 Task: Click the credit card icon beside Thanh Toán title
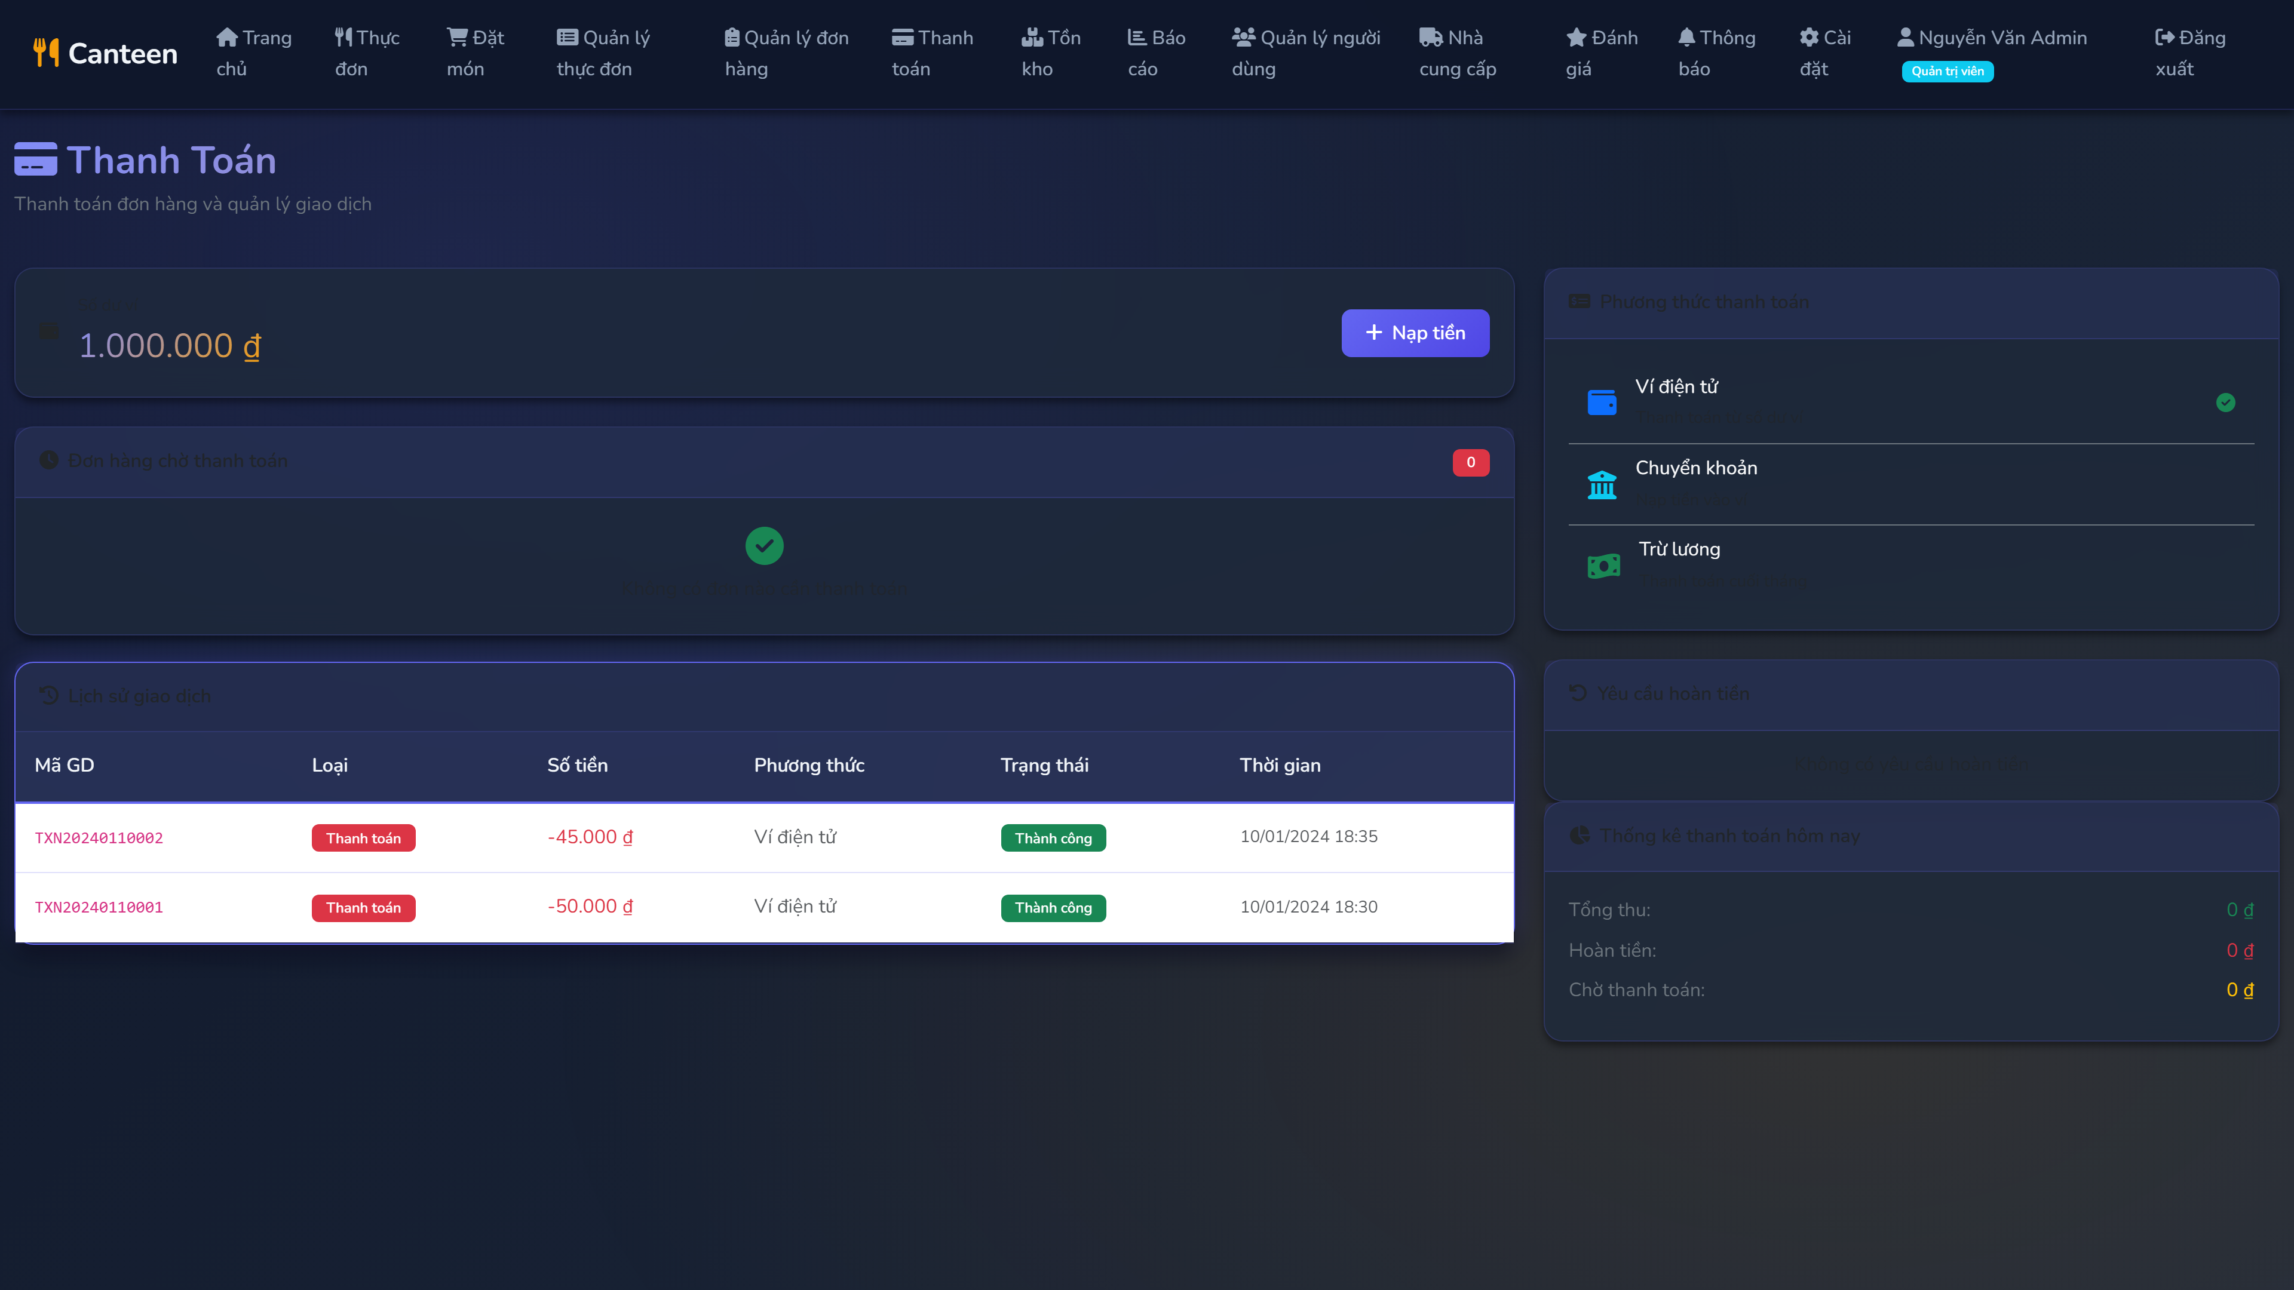click(x=36, y=159)
